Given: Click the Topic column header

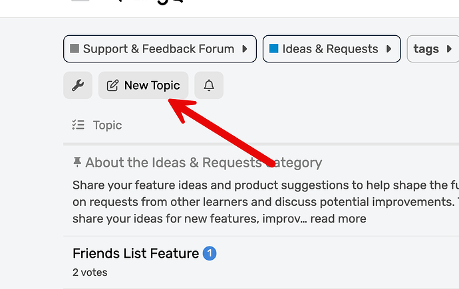Looking at the screenshot, I should pyautogui.click(x=107, y=125).
